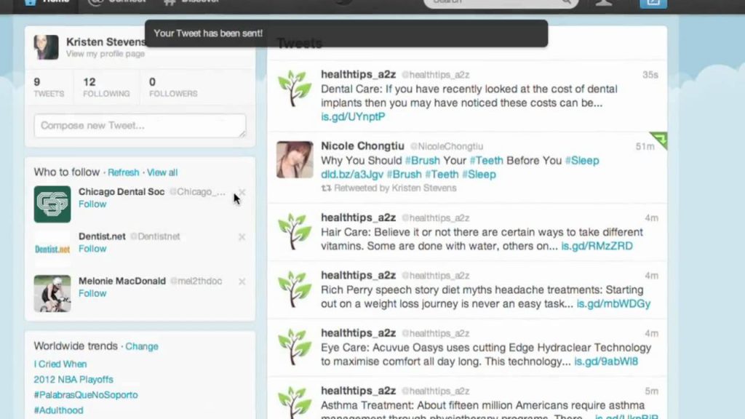Open is.gd/mbWDGy link
Image resolution: width=745 pixels, height=419 pixels.
click(x=613, y=303)
